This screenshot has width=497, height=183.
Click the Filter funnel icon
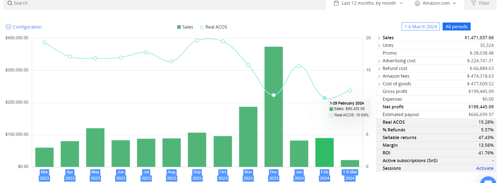tap(474, 3)
